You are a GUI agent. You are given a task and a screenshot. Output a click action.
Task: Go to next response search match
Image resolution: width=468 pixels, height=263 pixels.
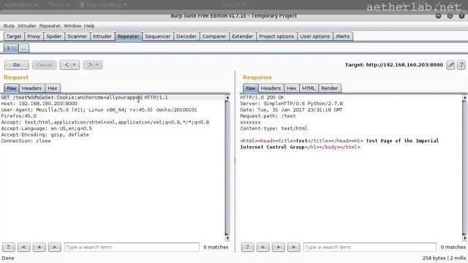click(293, 247)
